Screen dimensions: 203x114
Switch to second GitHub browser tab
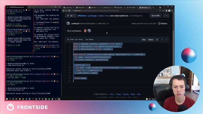tap(81, 8)
